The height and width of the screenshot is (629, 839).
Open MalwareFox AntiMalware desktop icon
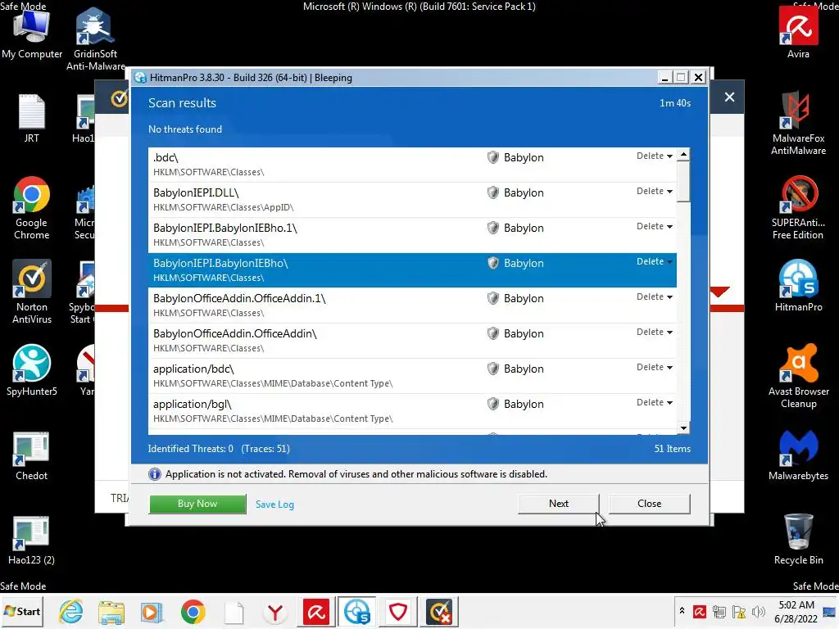point(798,123)
